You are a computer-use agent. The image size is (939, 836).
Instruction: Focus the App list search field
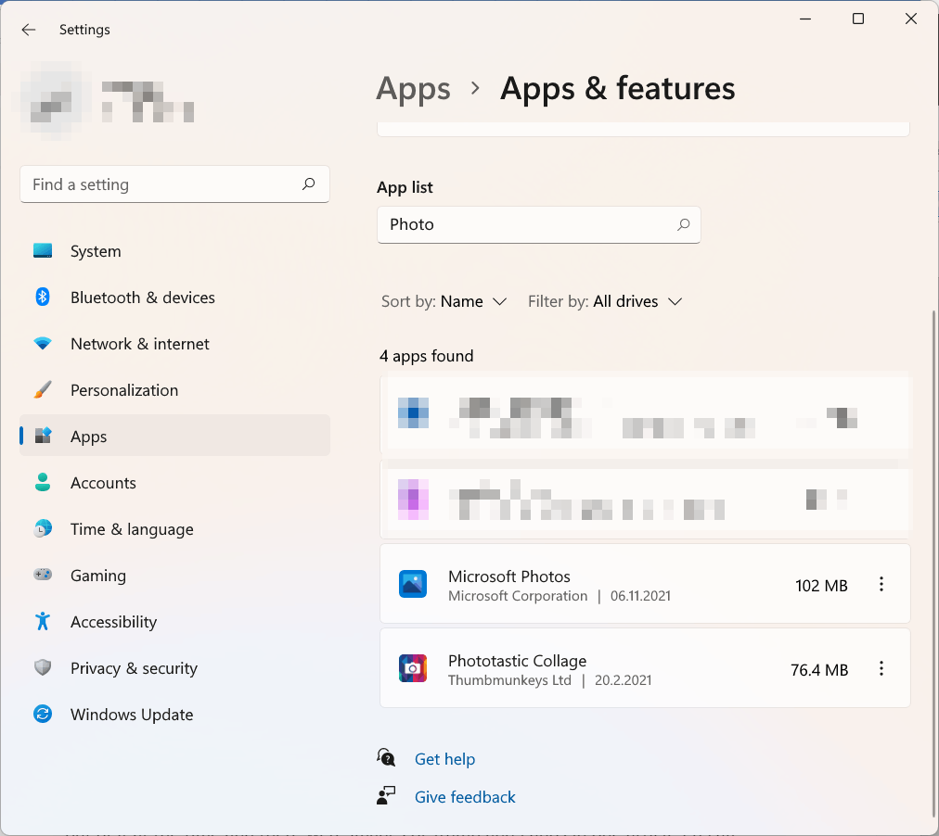[539, 225]
